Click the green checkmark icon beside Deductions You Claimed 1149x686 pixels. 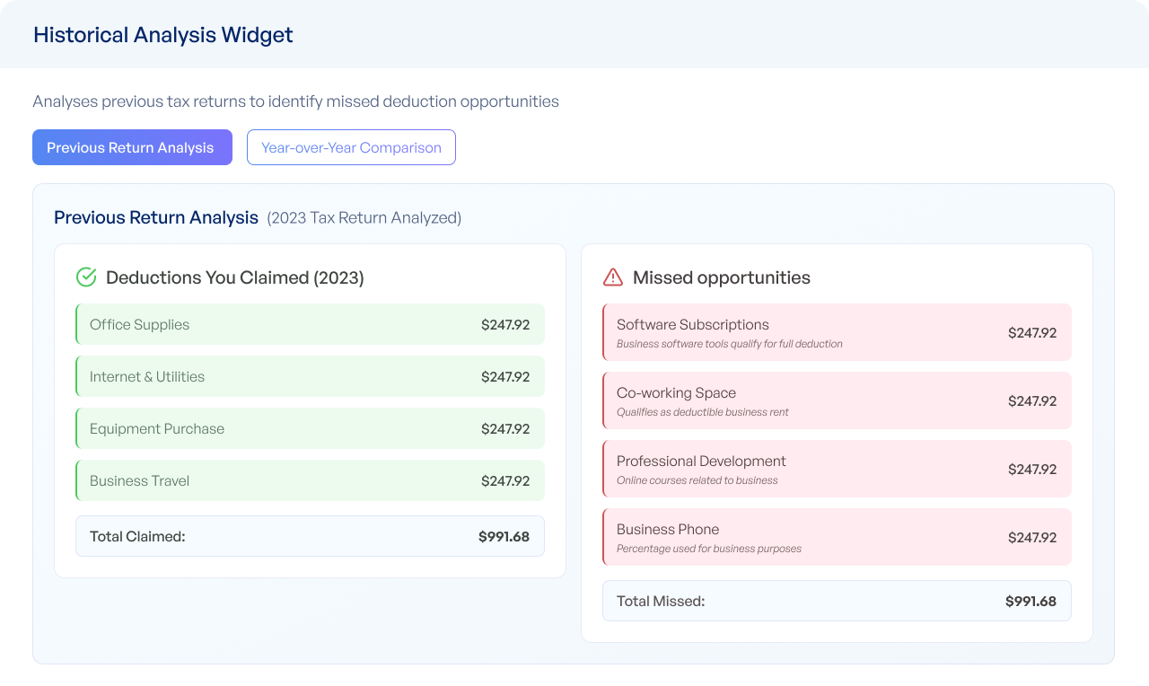[86, 277]
